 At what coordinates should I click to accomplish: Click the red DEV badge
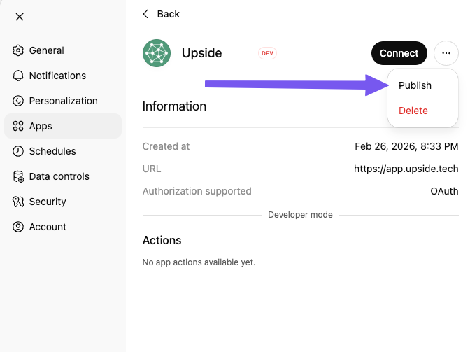(x=267, y=53)
